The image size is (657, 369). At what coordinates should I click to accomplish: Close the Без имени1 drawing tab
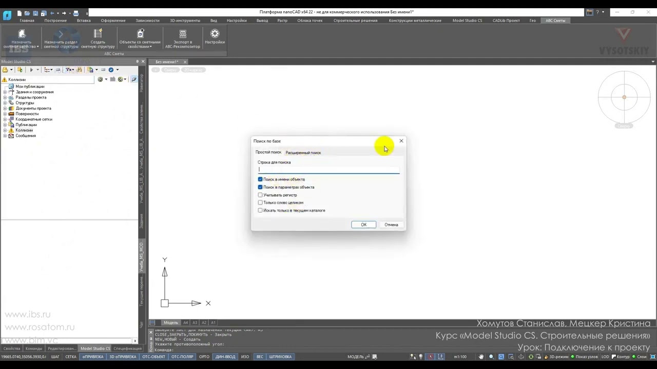(185, 62)
